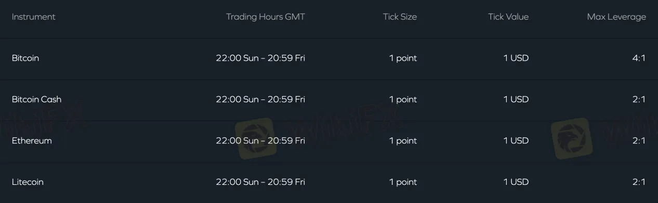
Task: Select the Ethereum instrument name
Action: pos(32,141)
